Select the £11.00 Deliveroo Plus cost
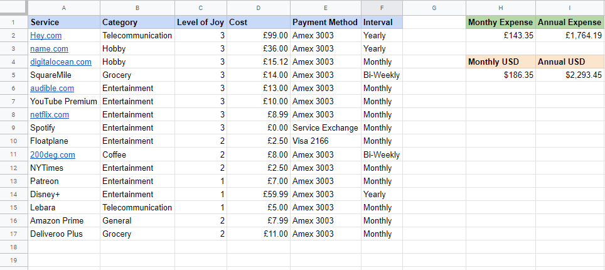 coord(259,234)
